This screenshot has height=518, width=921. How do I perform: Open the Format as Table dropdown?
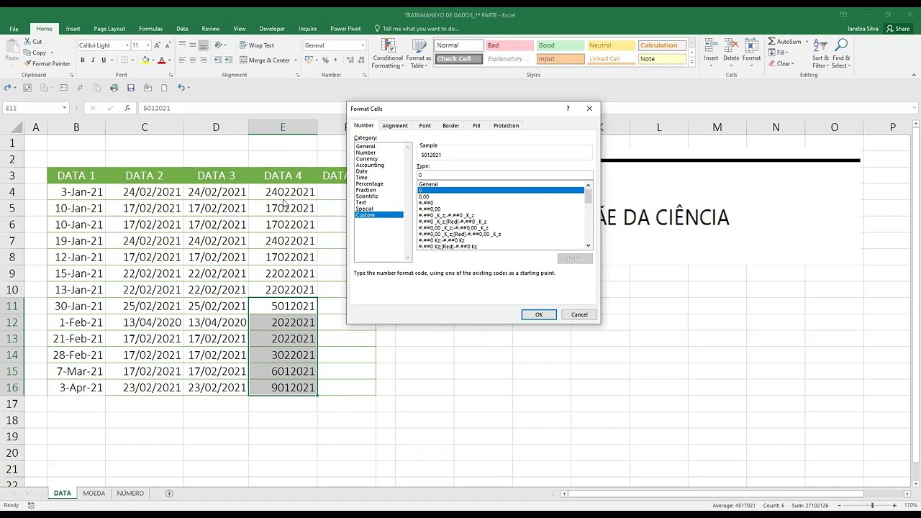click(418, 53)
